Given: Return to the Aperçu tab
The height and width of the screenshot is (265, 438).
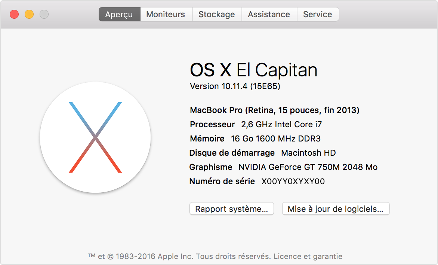Looking at the screenshot, I should coord(119,14).
